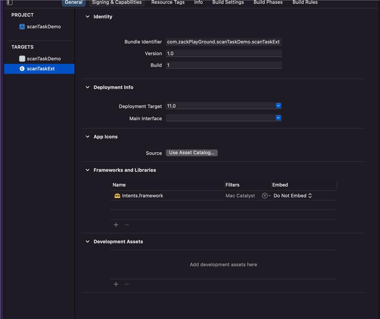Toggle the targets sidebar panel icon
This screenshot has width=380, height=319.
point(9,2)
